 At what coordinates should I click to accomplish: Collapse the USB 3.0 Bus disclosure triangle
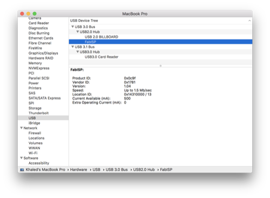point(72,27)
